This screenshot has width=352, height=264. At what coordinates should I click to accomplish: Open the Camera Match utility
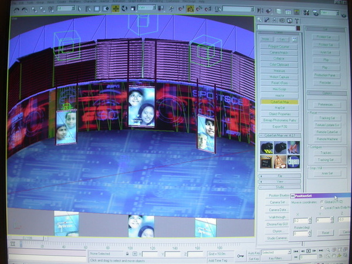(x=279, y=53)
